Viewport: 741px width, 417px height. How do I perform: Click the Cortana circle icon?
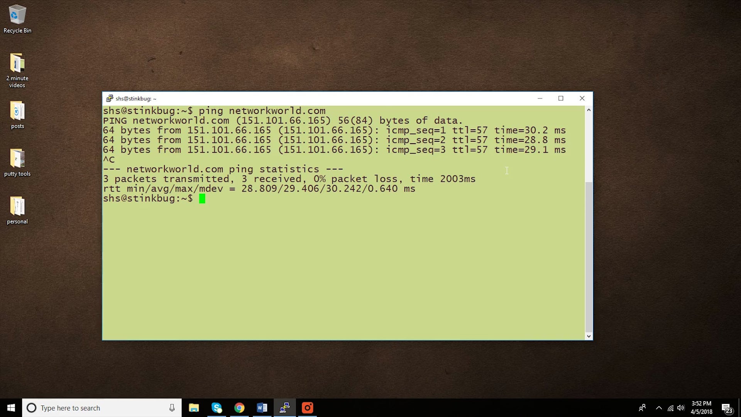pyautogui.click(x=31, y=408)
